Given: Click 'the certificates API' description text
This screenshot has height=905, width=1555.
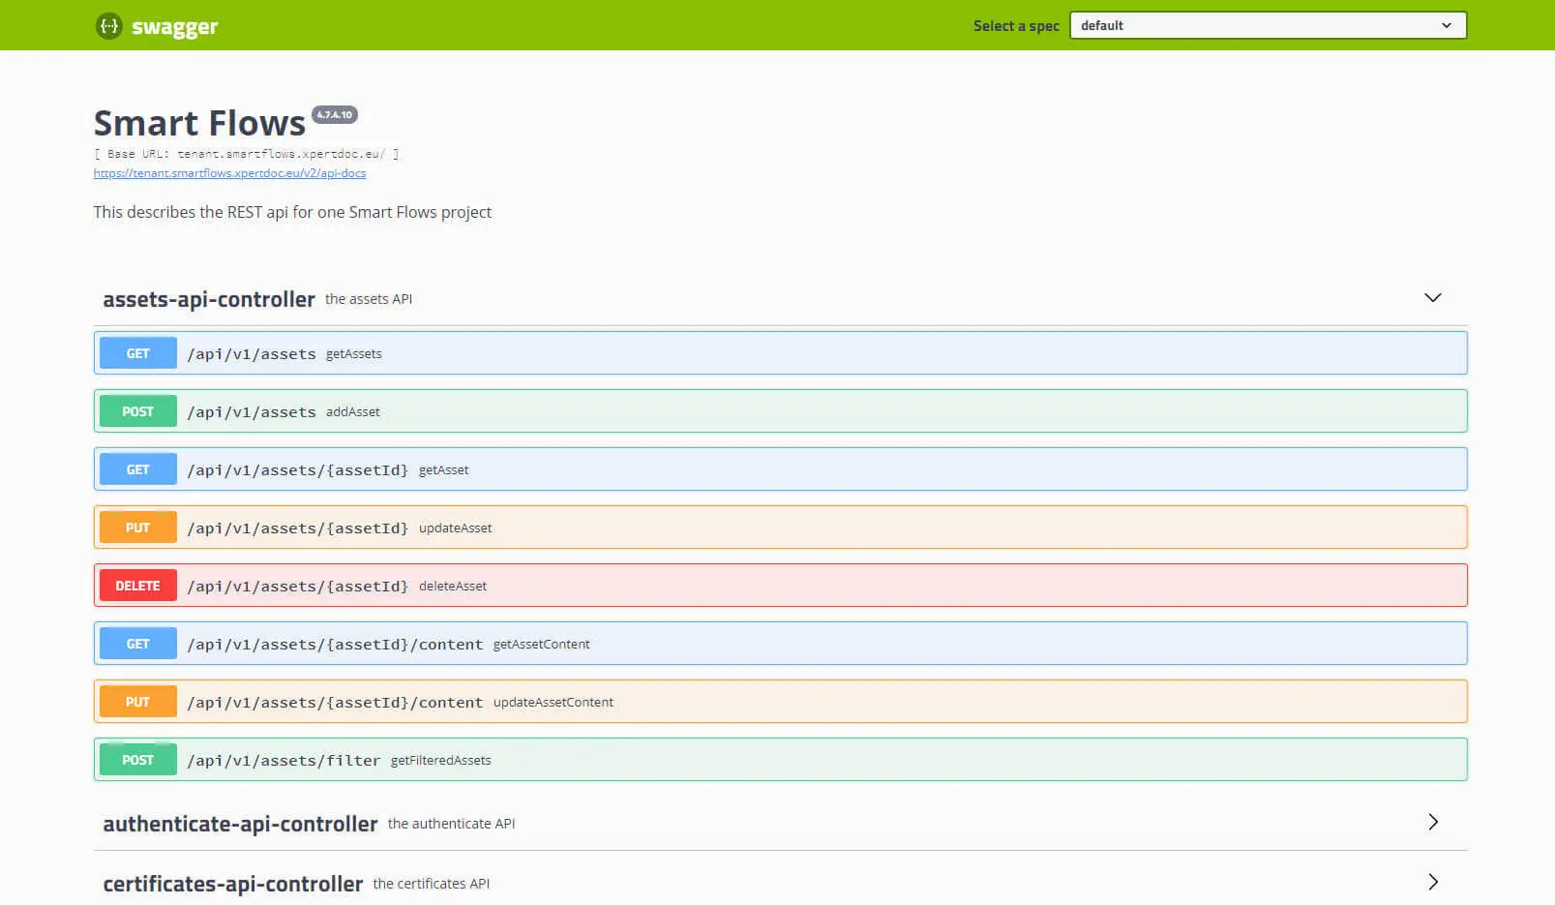Looking at the screenshot, I should [432, 884].
